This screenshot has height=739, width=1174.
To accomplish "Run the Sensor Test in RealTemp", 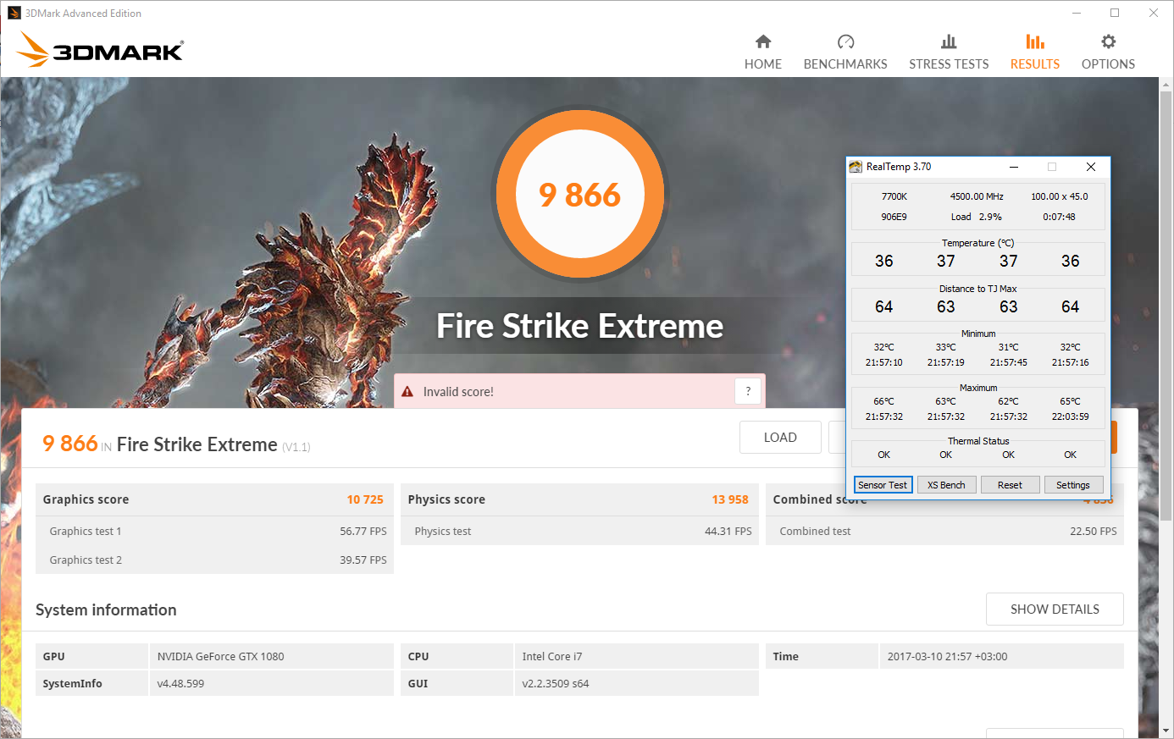I will 883,485.
